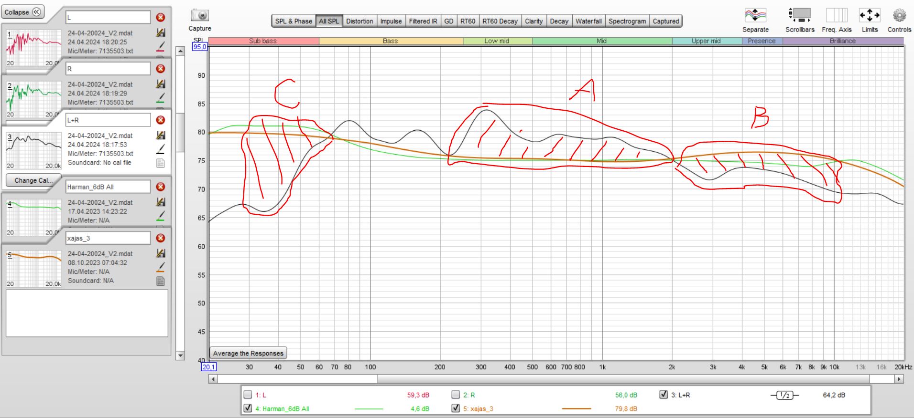Viewport: 914px width, 418px height.
Task: Click the save icon for measurement L
Action: pyautogui.click(x=161, y=33)
